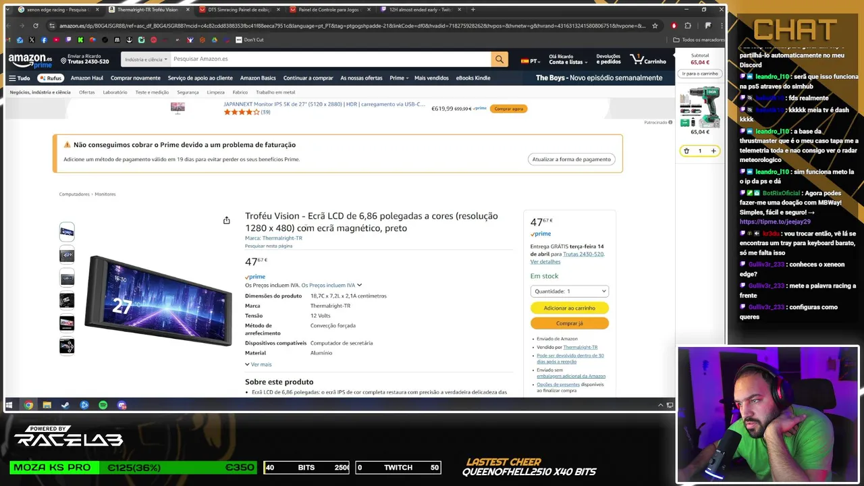Expand Ver mais product details
Screen dimensions: 864x486
[x=259, y=364]
